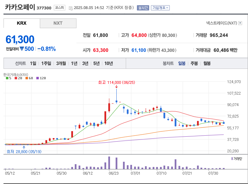This screenshot has width=248, height=184.
Task: Click the clock icon beside the date
Action: coord(71,8)
